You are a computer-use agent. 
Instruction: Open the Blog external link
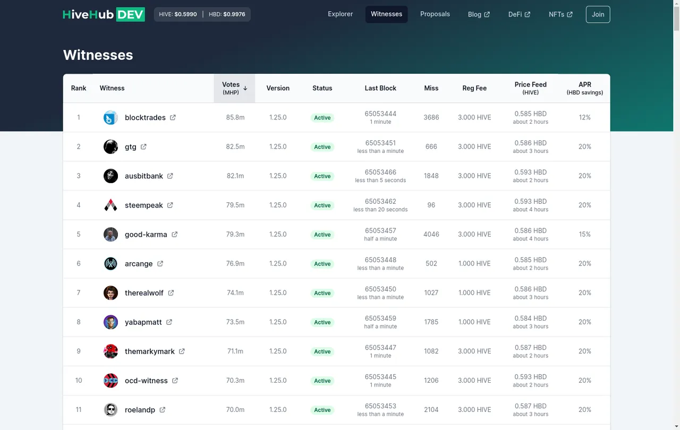tap(479, 14)
